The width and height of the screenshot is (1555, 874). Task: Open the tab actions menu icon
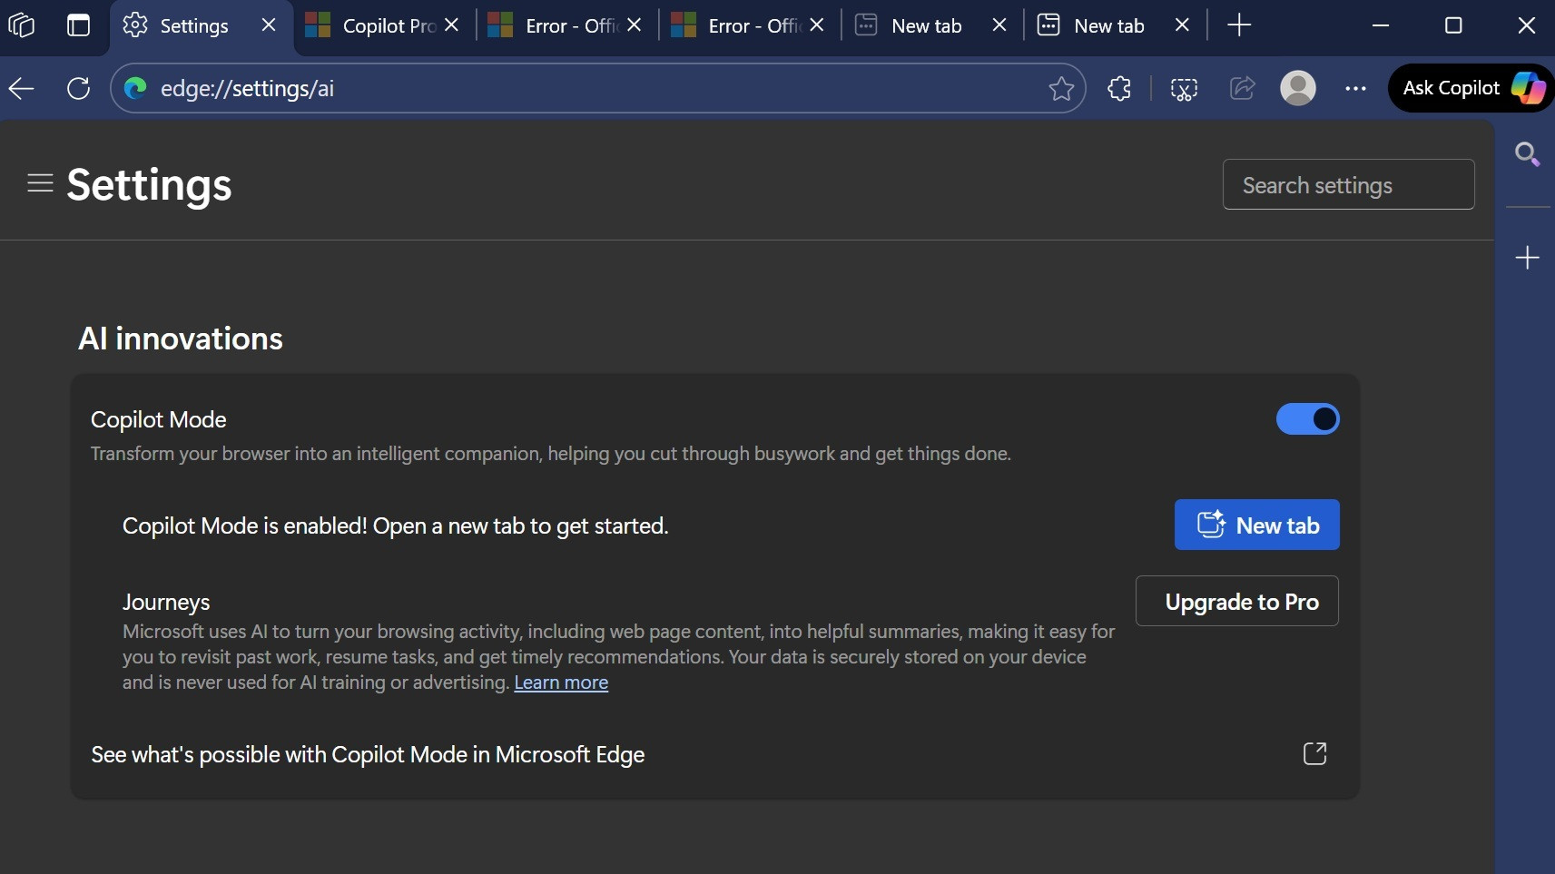point(79,25)
